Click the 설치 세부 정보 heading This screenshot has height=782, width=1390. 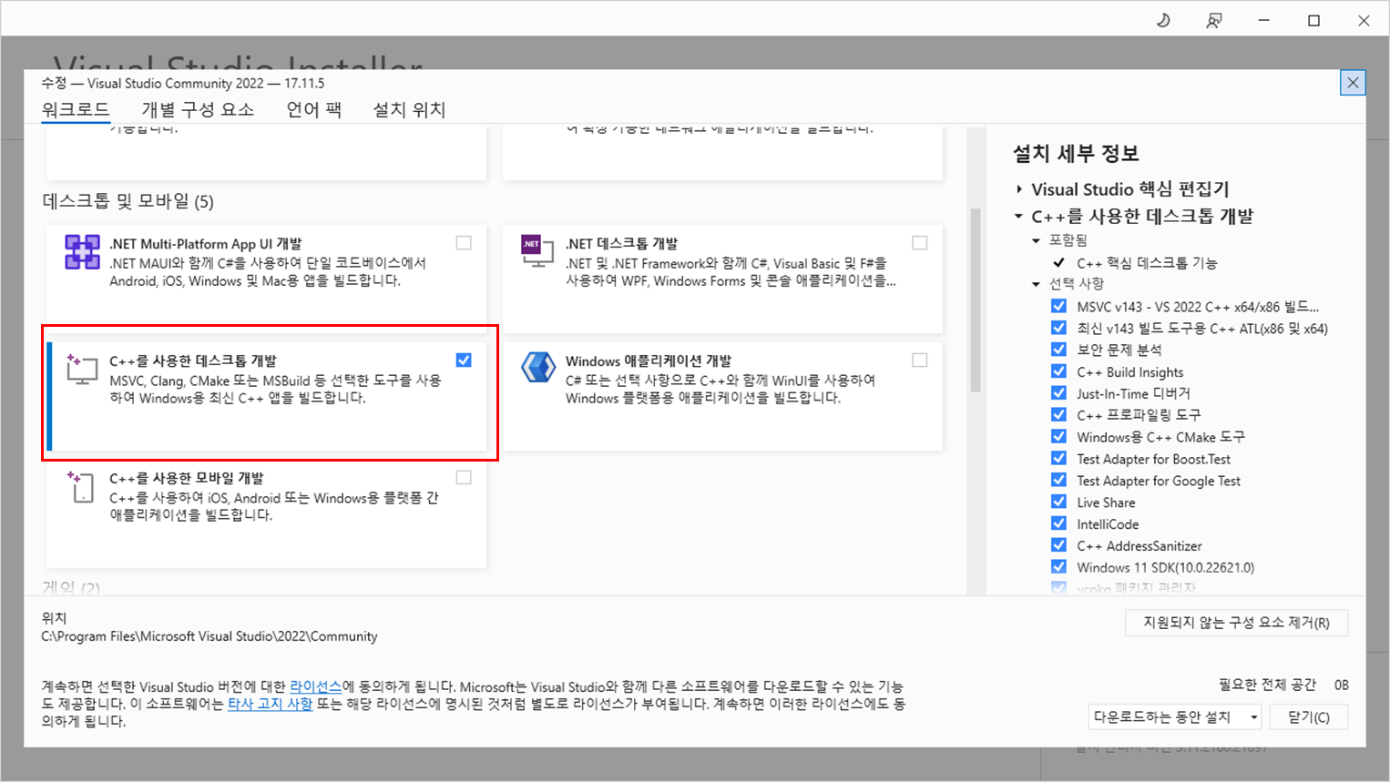(1076, 154)
